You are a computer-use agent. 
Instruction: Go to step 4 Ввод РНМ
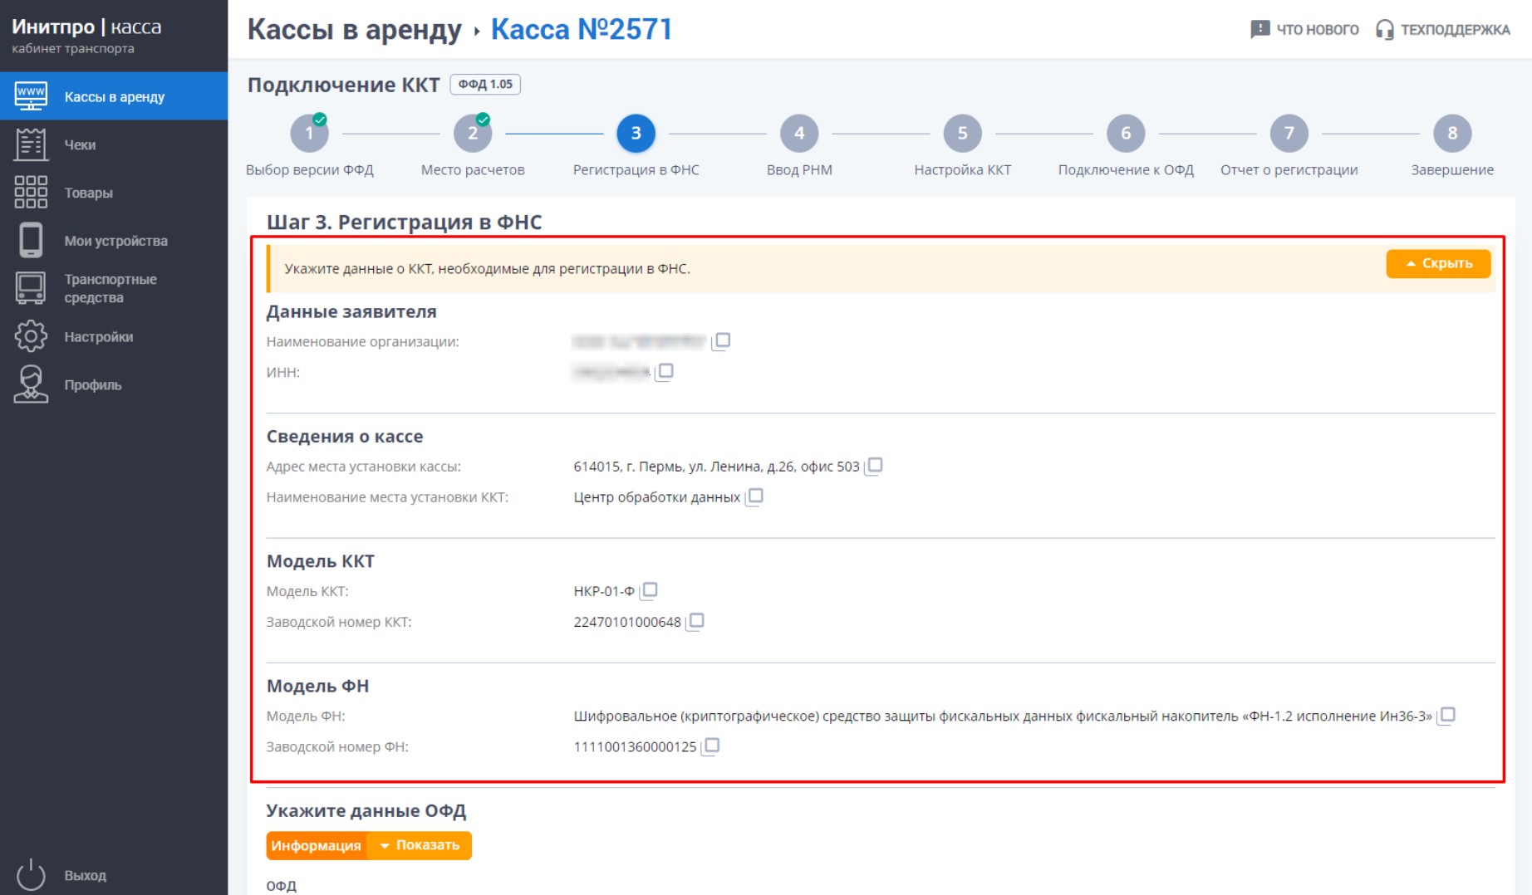pyautogui.click(x=799, y=133)
